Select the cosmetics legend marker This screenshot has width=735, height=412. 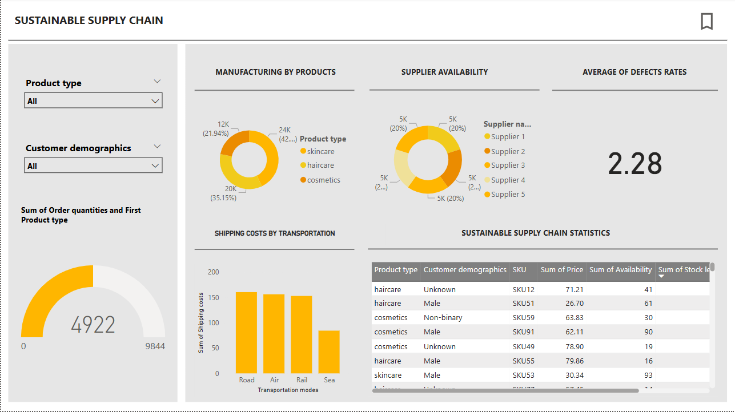302,179
